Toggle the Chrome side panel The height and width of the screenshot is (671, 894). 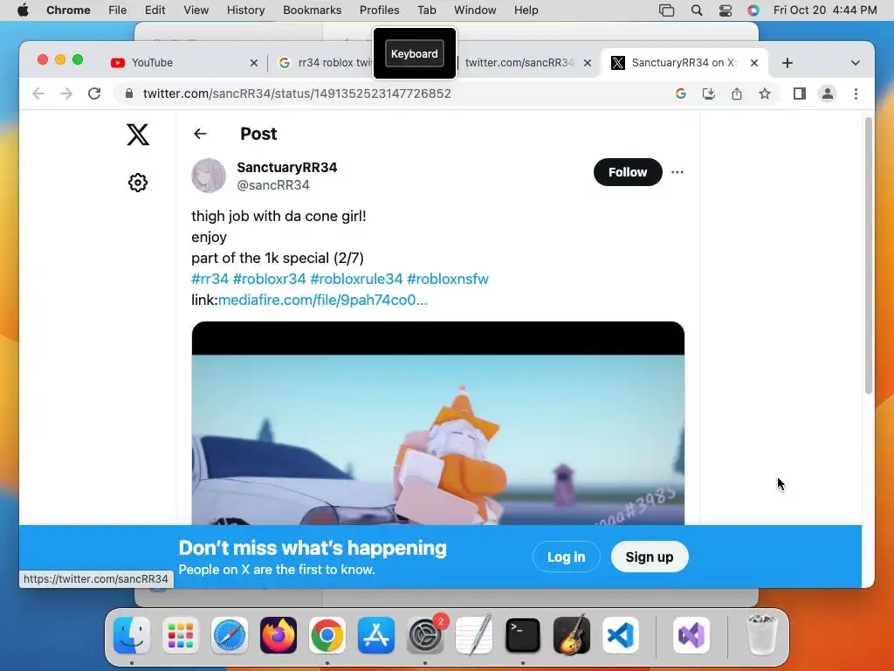click(800, 93)
